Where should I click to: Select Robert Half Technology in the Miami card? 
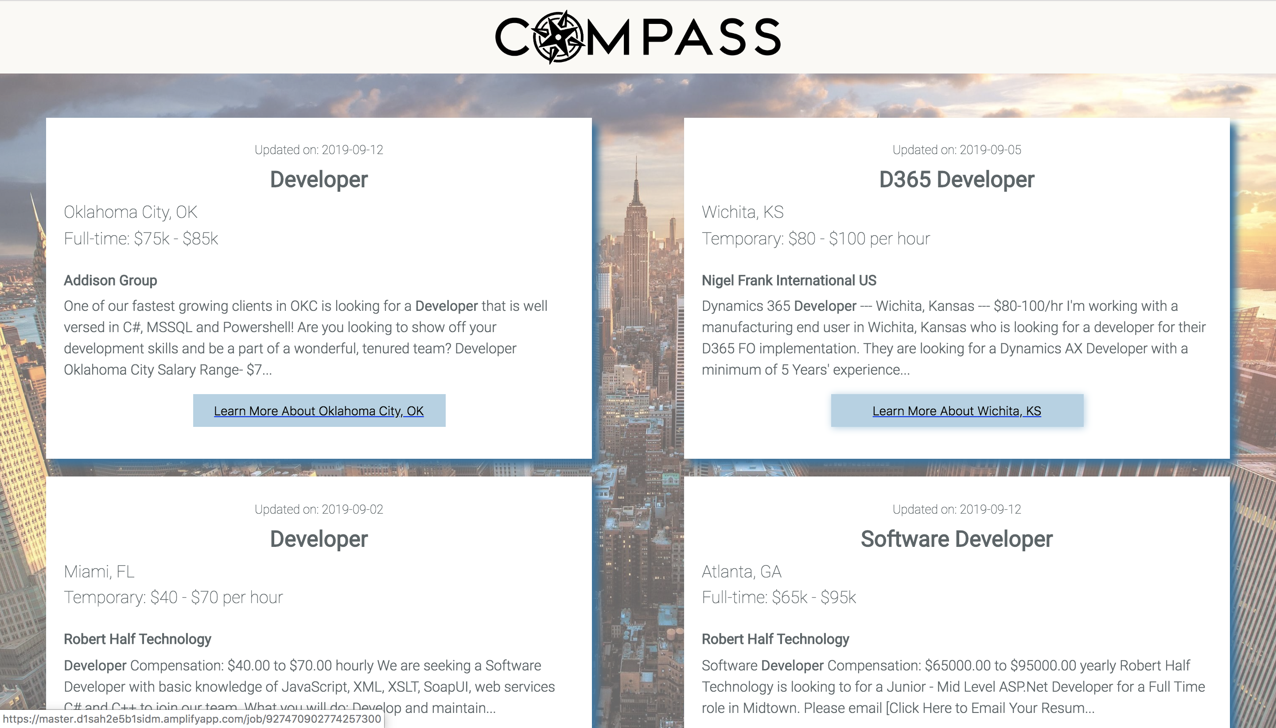137,639
